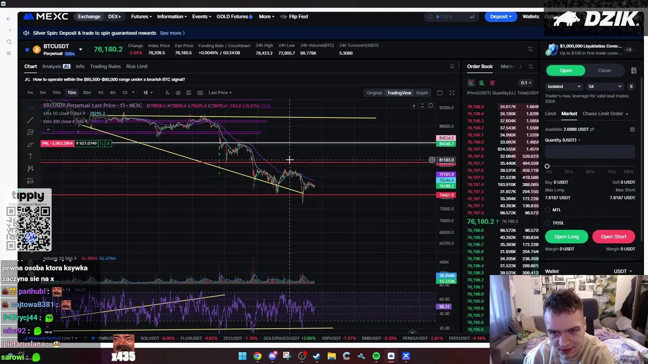Screen dimensions: 648x364
Task: Open the candlestick chart type dropdown
Action: point(148,93)
